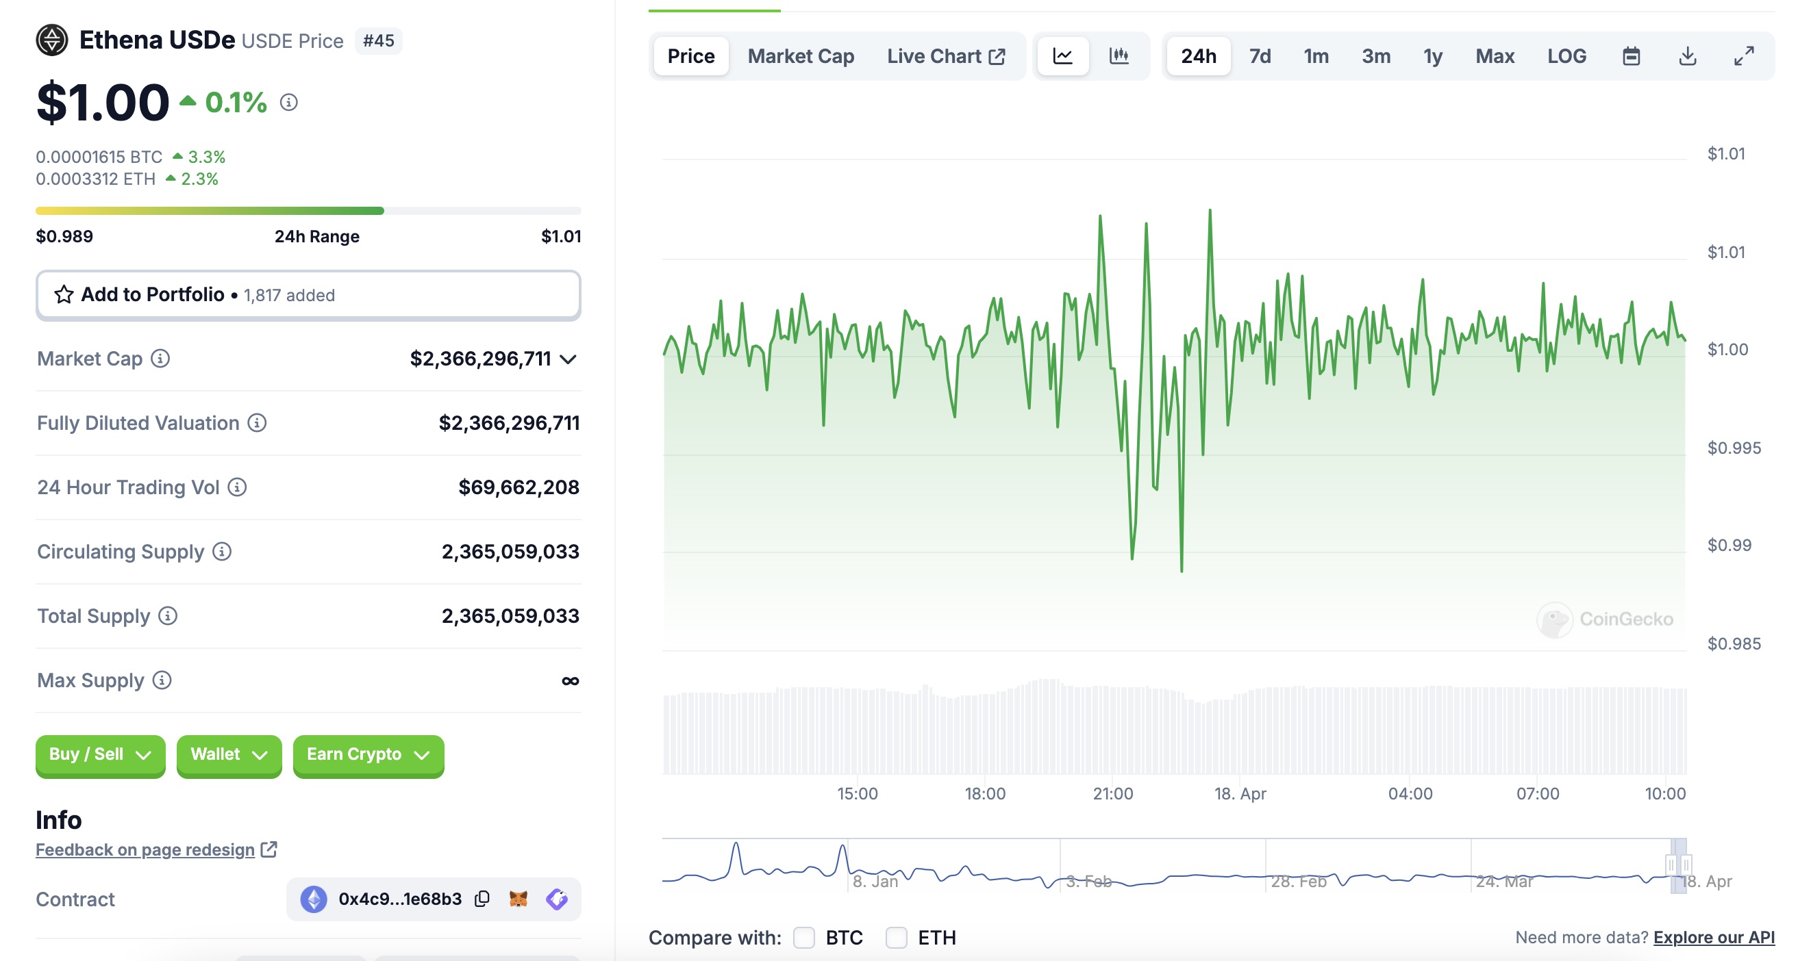This screenshot has height=961, width=1811.
Task: Click the chart navigator at 3. Feb
Action: click(x=1088, y=881)
